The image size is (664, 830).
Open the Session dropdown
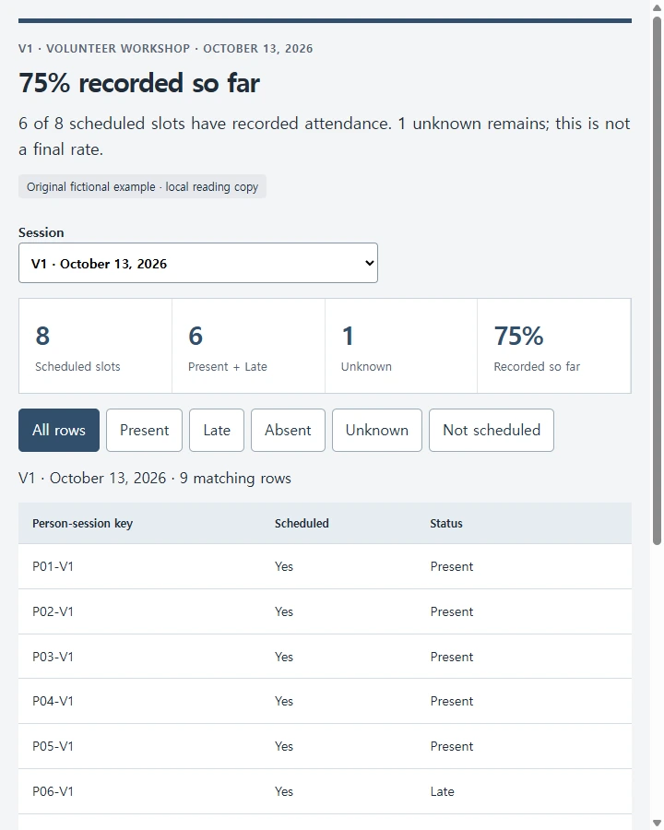pos(198,263)
